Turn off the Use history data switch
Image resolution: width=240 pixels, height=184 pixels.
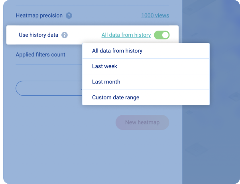click(161, 35)
